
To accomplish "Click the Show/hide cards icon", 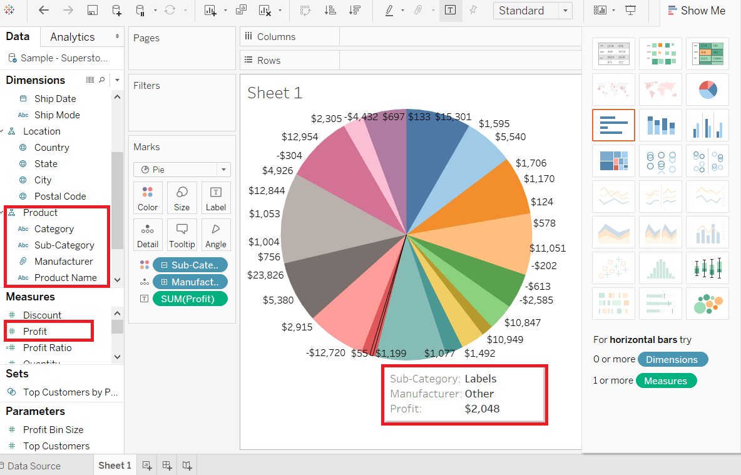I will point(600,11).
